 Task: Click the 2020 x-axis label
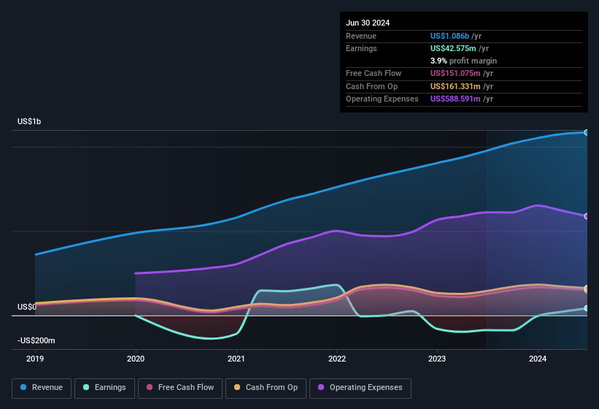pos(136,359)
